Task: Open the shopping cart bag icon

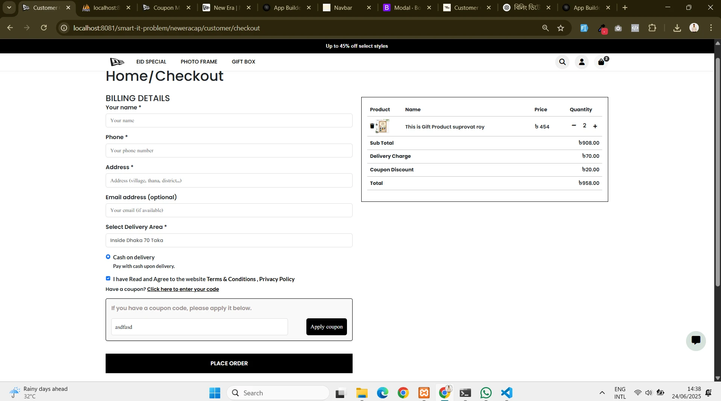Action: [x=601, y=62]
